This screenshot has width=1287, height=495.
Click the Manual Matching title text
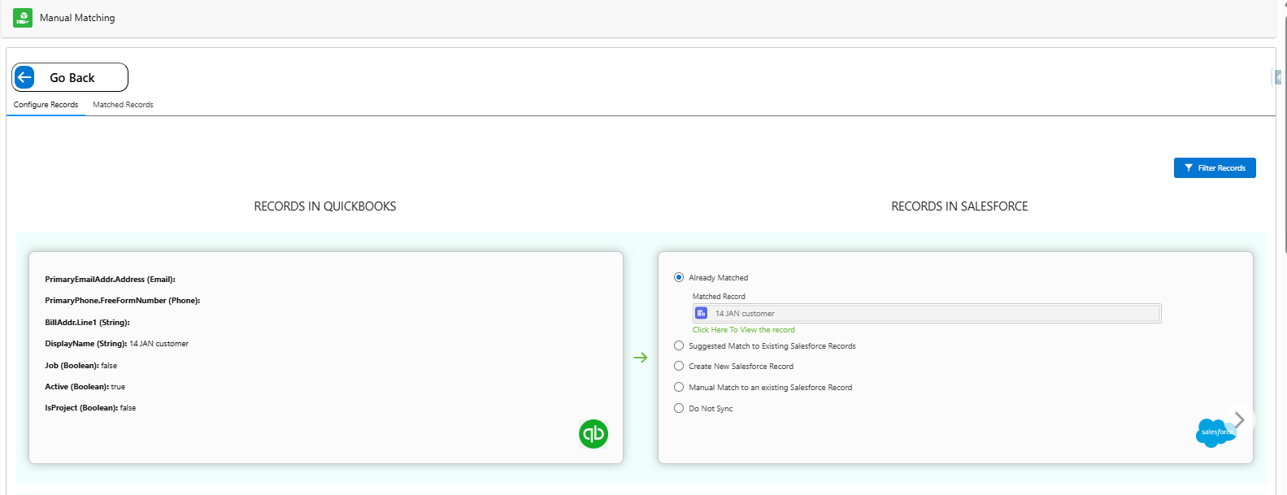(x=77, y=18)
